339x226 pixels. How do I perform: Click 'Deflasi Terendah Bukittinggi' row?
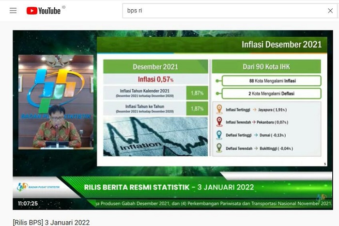259,148
